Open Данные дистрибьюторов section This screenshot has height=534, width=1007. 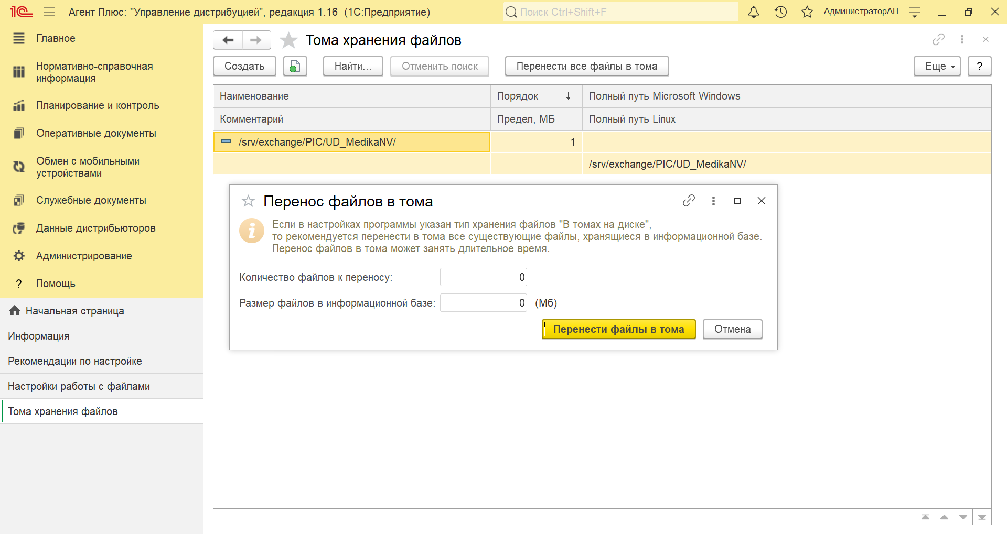point(101,228)
